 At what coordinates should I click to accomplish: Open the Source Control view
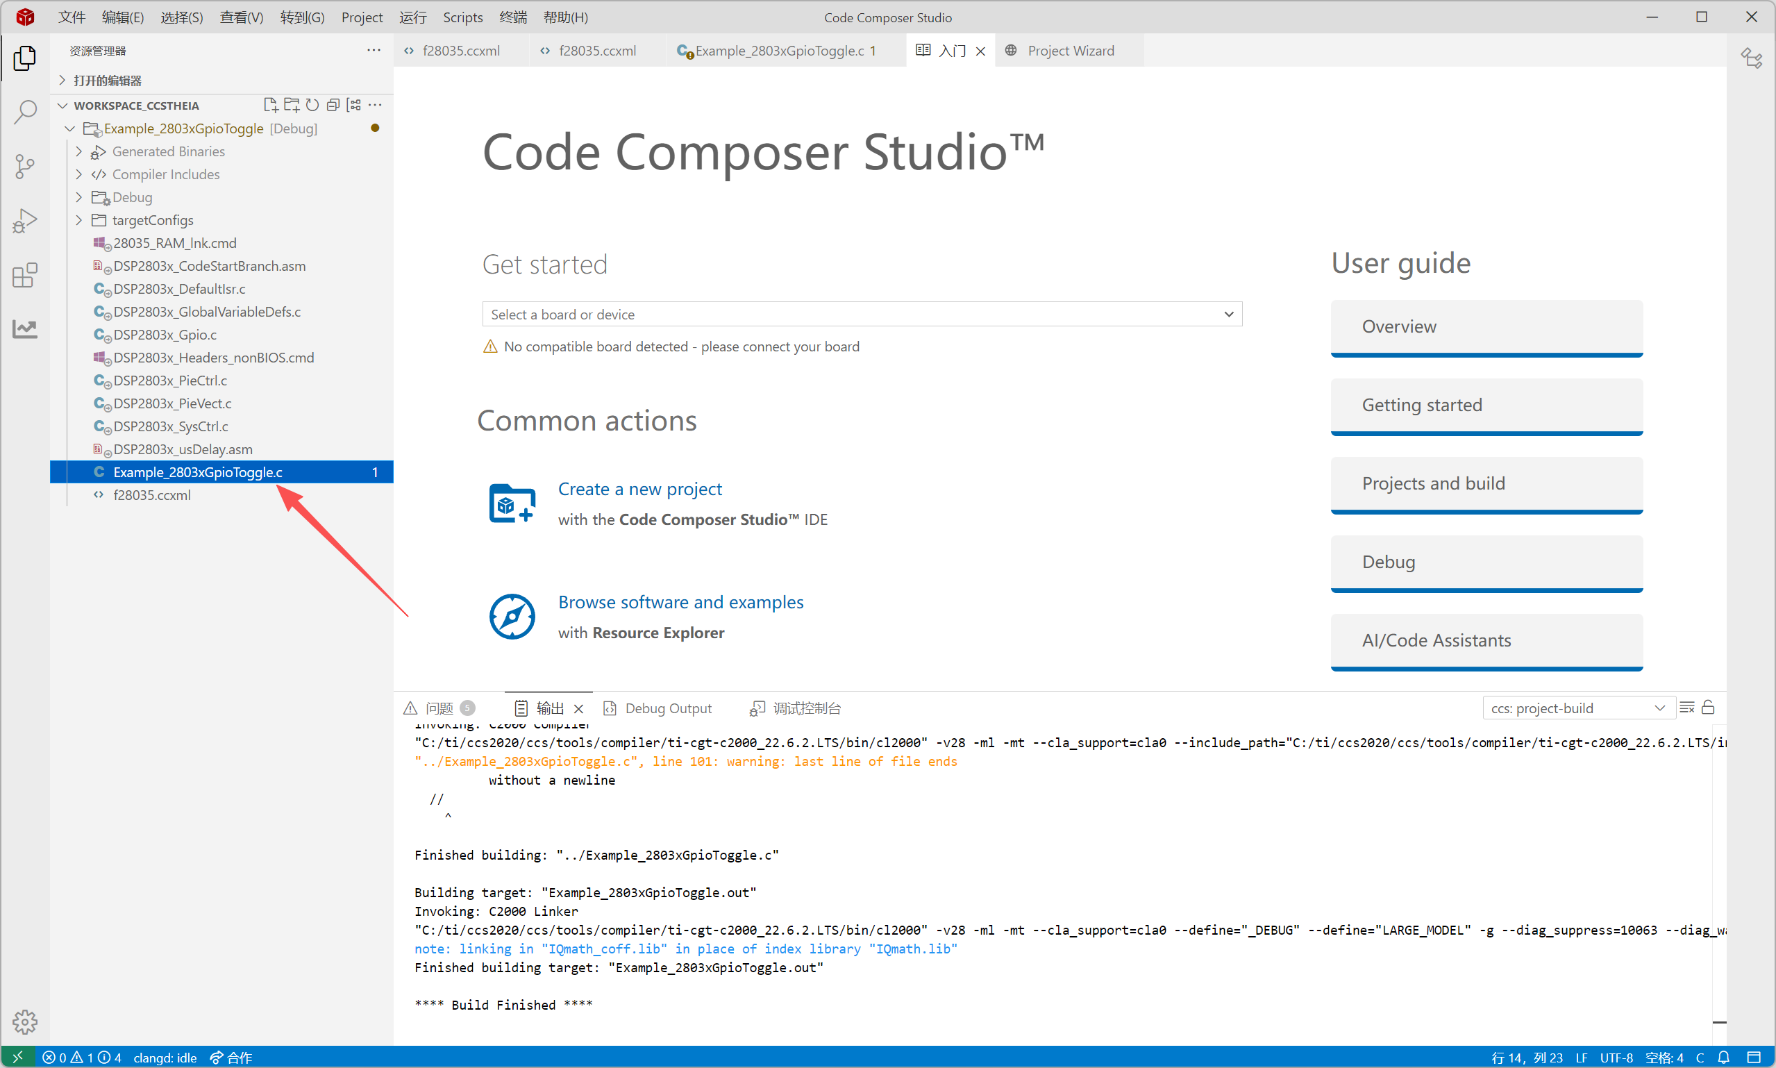[x=25, y=166]
